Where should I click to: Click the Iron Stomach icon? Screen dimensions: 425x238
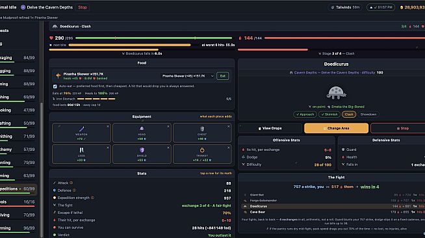(54, 99)
